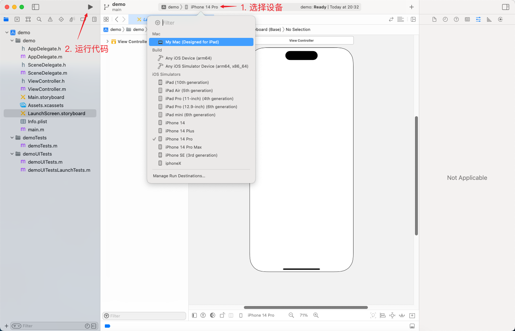Open the Debug navigator spray tab
515x331 pixels.
coord(72,19)
